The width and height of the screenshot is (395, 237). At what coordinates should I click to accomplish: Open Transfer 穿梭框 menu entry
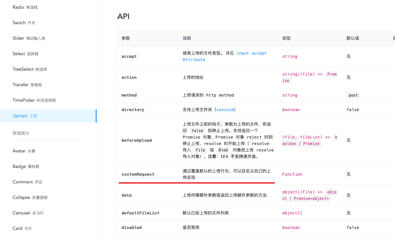(x=48, y=85)
